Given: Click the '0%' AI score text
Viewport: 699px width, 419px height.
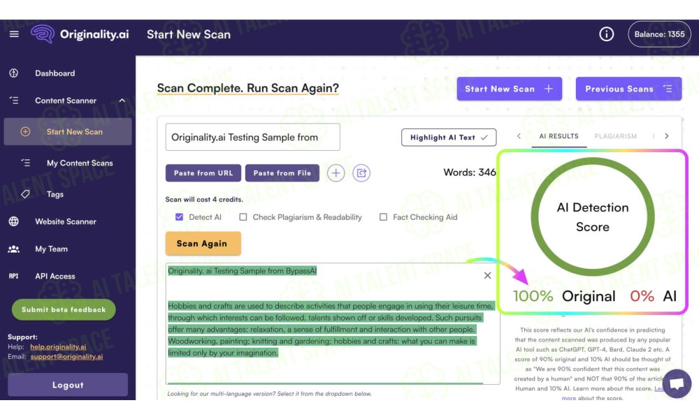Looking at the screenshot, I should coord(642,296).
